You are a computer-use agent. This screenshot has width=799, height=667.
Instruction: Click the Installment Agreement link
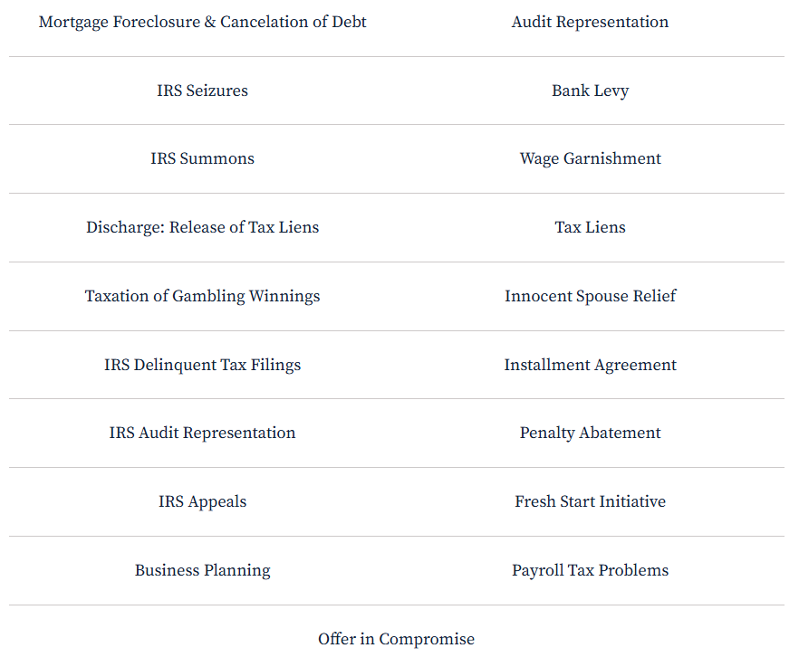pos(590,365)
